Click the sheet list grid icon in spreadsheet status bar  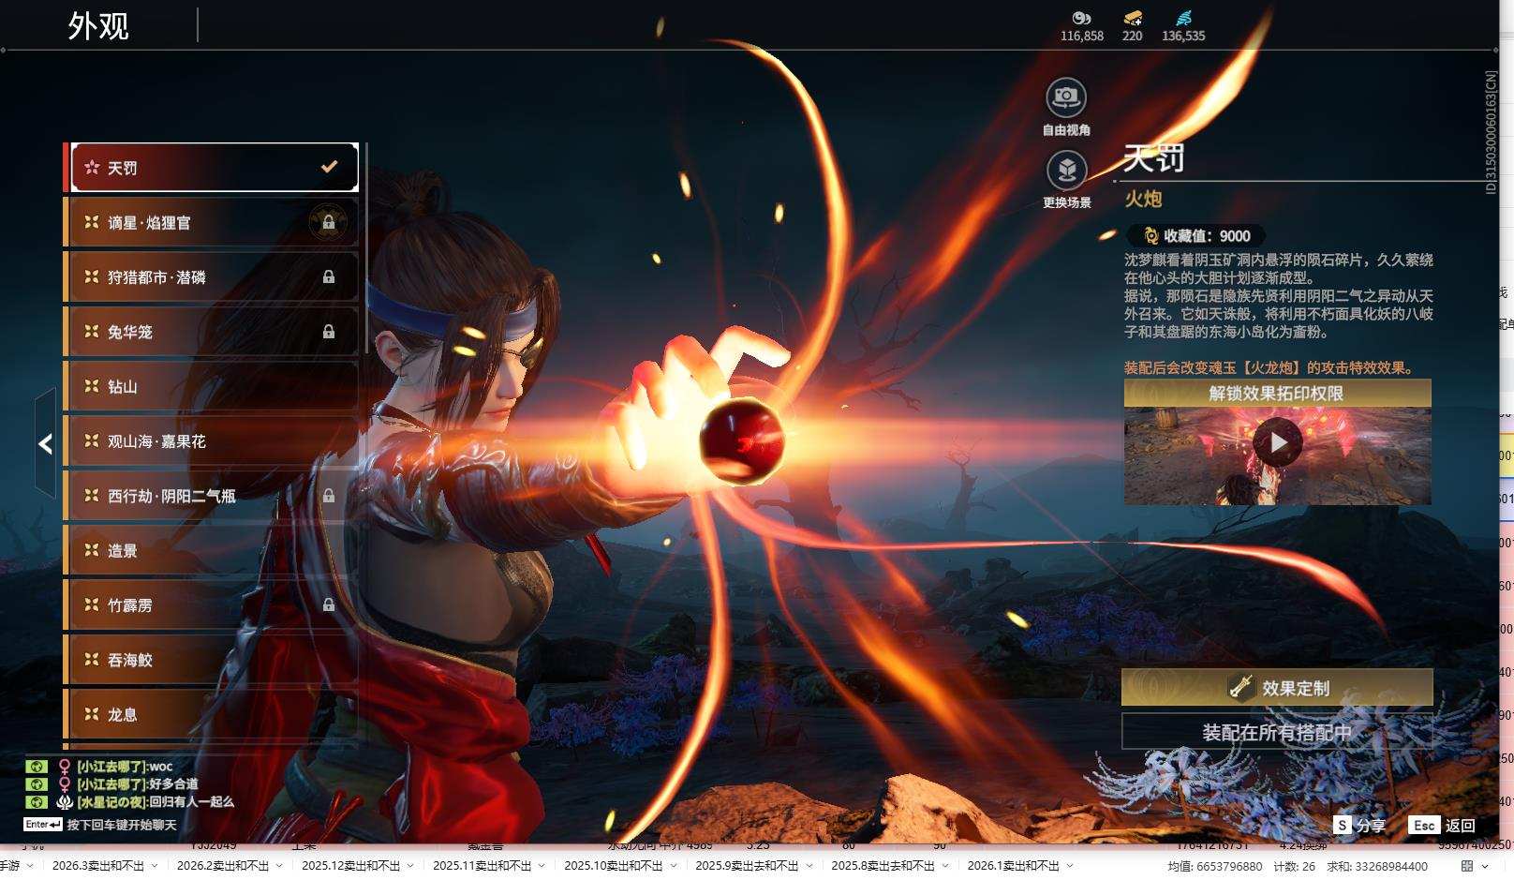(x=1467, y=866)
